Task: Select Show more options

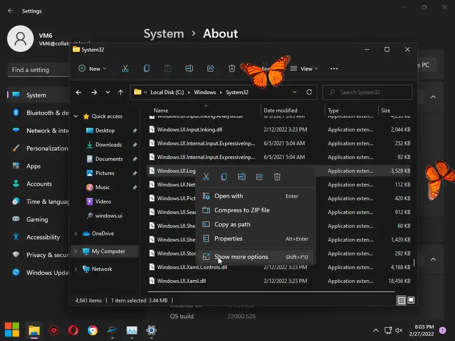Action: tap(255, 257)
